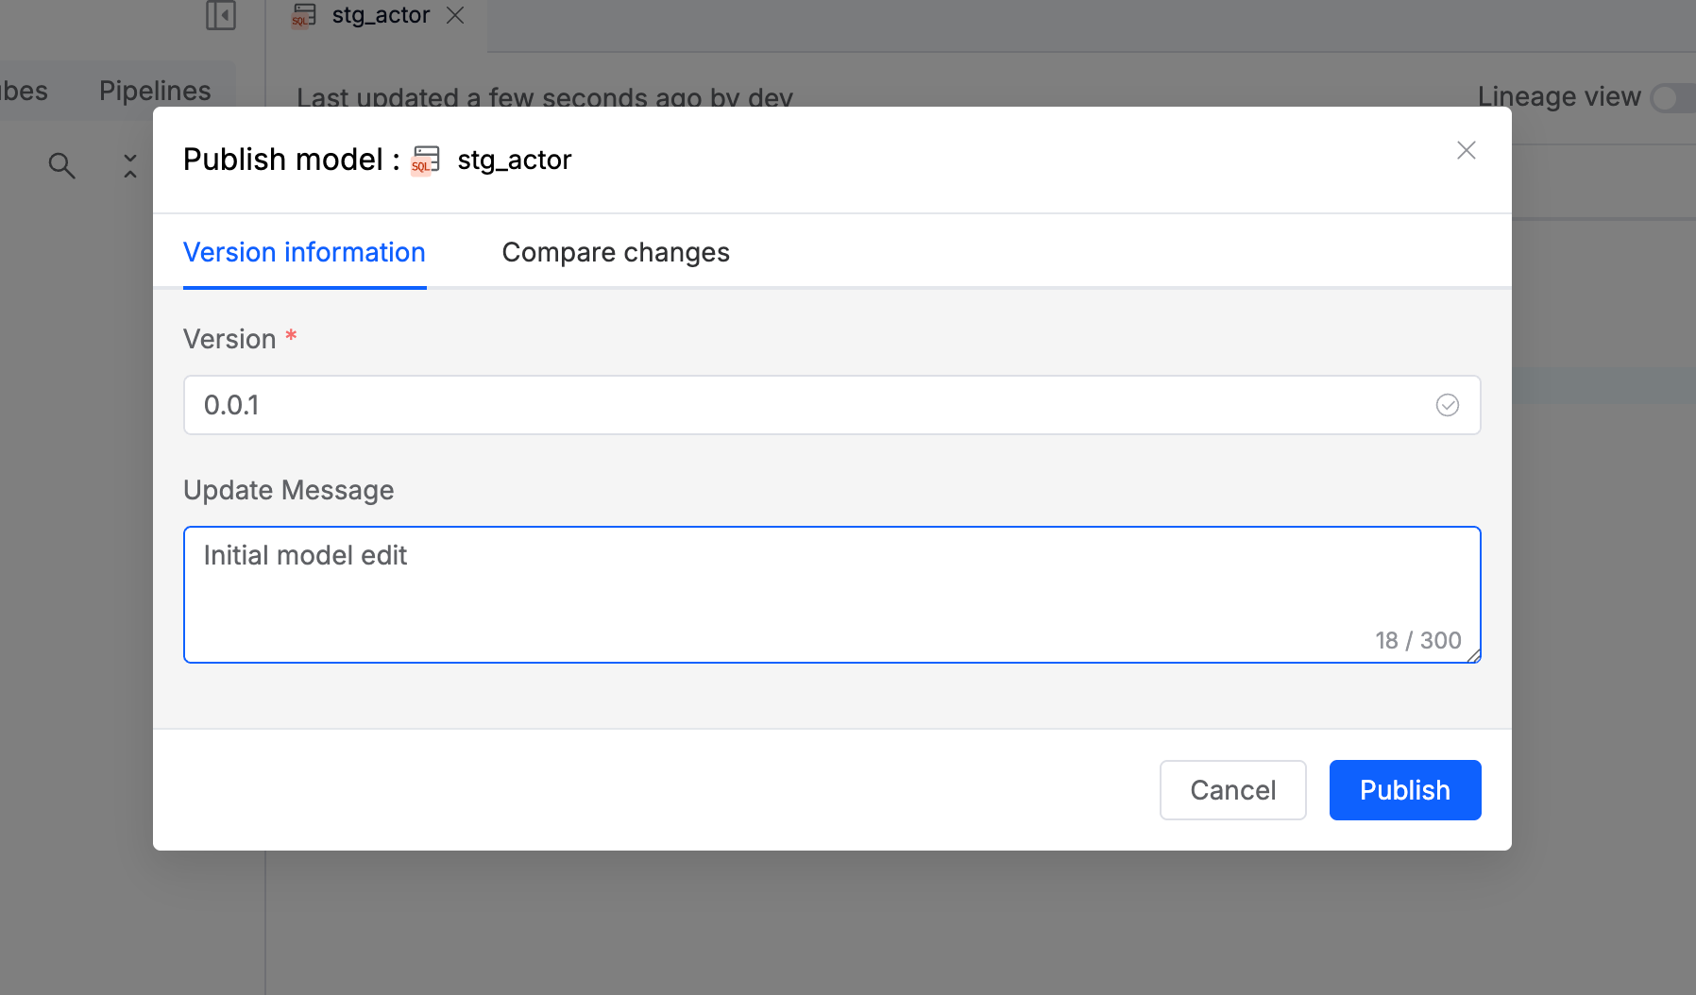
Task: Click the Version input field
Action: point(812,405)
